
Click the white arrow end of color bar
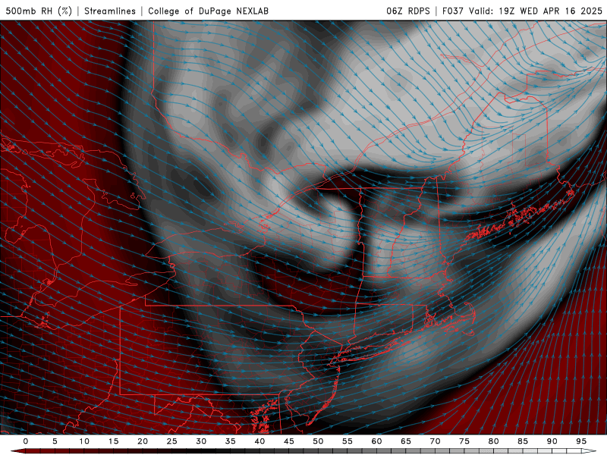coord(590,451)
